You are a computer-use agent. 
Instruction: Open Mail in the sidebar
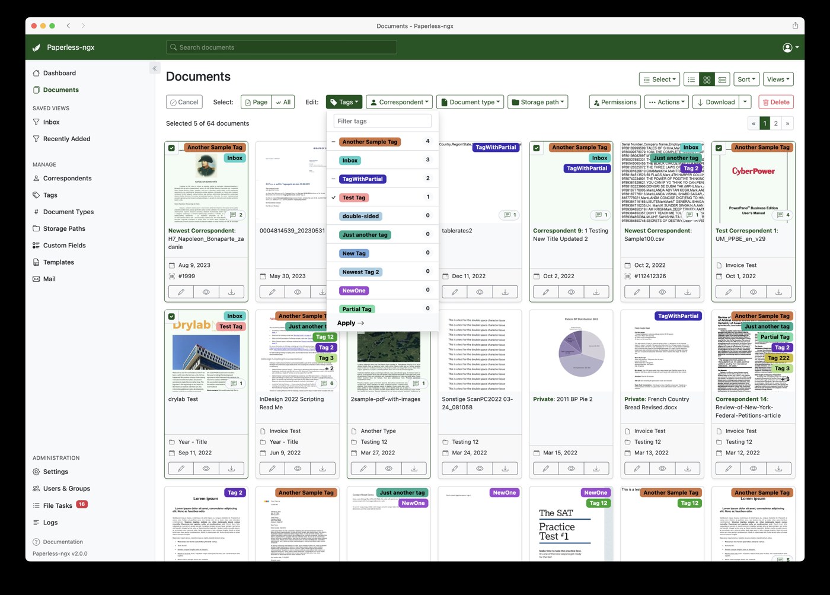pyautogui.click(x=49, y=279)
